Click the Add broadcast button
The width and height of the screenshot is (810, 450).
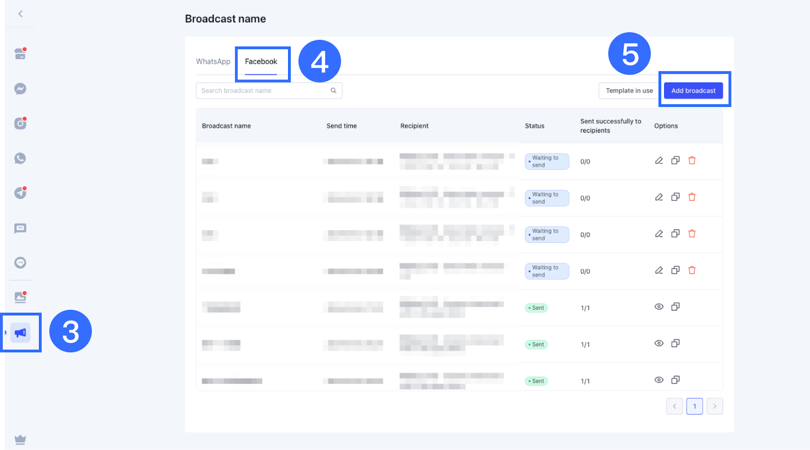(x=694, y=91)
